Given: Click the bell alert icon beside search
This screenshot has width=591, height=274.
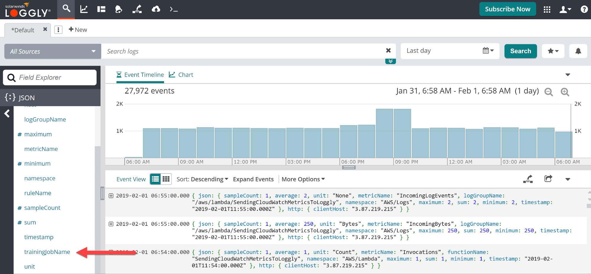Looking at the screenshot, I should click(x=578, y=51).
